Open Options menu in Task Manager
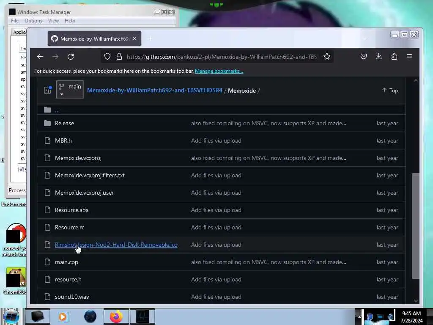 pos(33,21)
